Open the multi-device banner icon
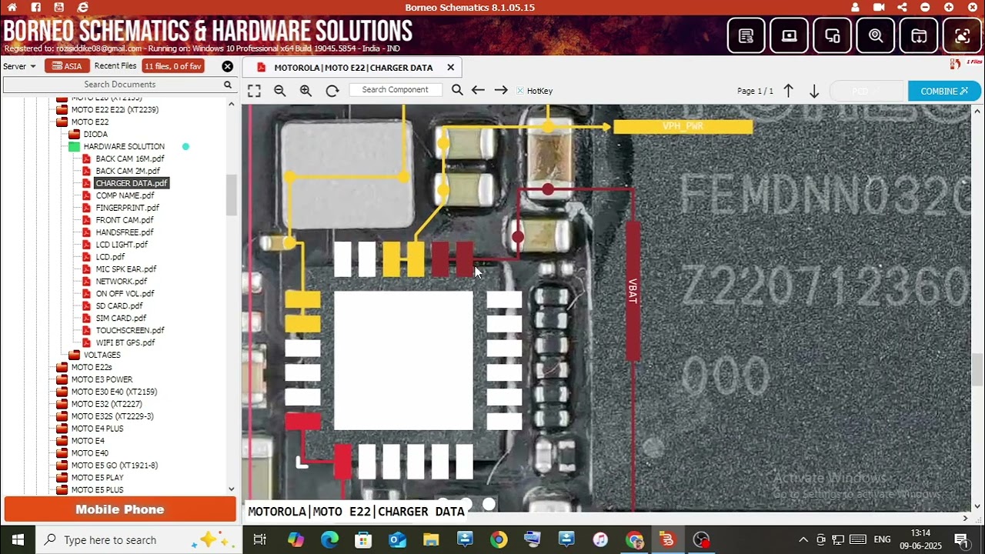 (x=832, y=35)
